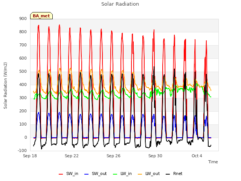Click the 800 y-axis tick label
The height and width of the screenshot is (181, 241).
tap(23, 32)
